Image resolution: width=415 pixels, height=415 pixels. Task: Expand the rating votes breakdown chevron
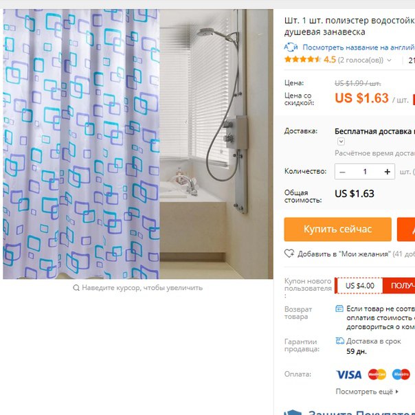[389, 60]
